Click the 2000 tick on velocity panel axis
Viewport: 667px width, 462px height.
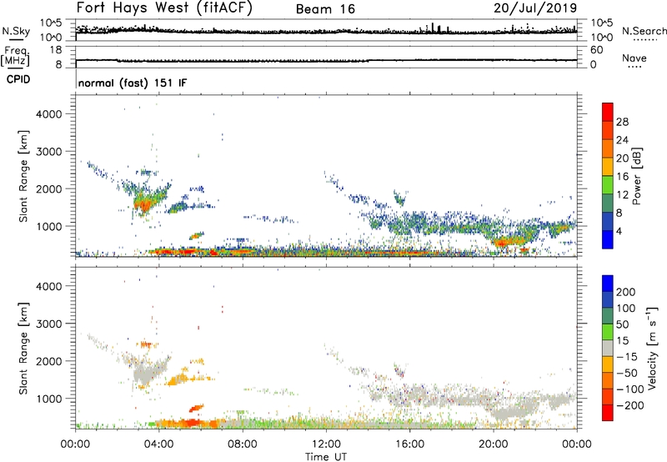(x=49, y=361)
